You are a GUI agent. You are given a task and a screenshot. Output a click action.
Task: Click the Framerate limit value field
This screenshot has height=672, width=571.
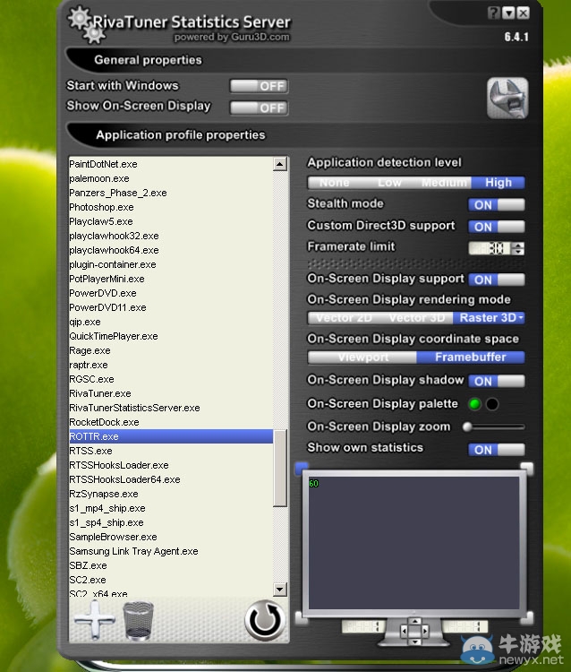490,248
